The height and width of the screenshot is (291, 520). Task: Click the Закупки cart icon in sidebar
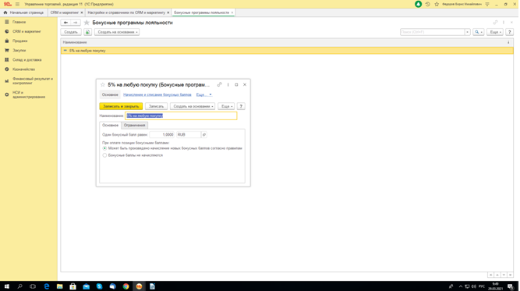point(7,50)
